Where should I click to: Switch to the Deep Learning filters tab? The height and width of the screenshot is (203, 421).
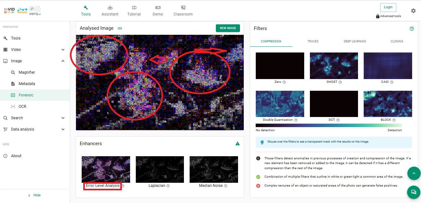(x=355, y=41)
